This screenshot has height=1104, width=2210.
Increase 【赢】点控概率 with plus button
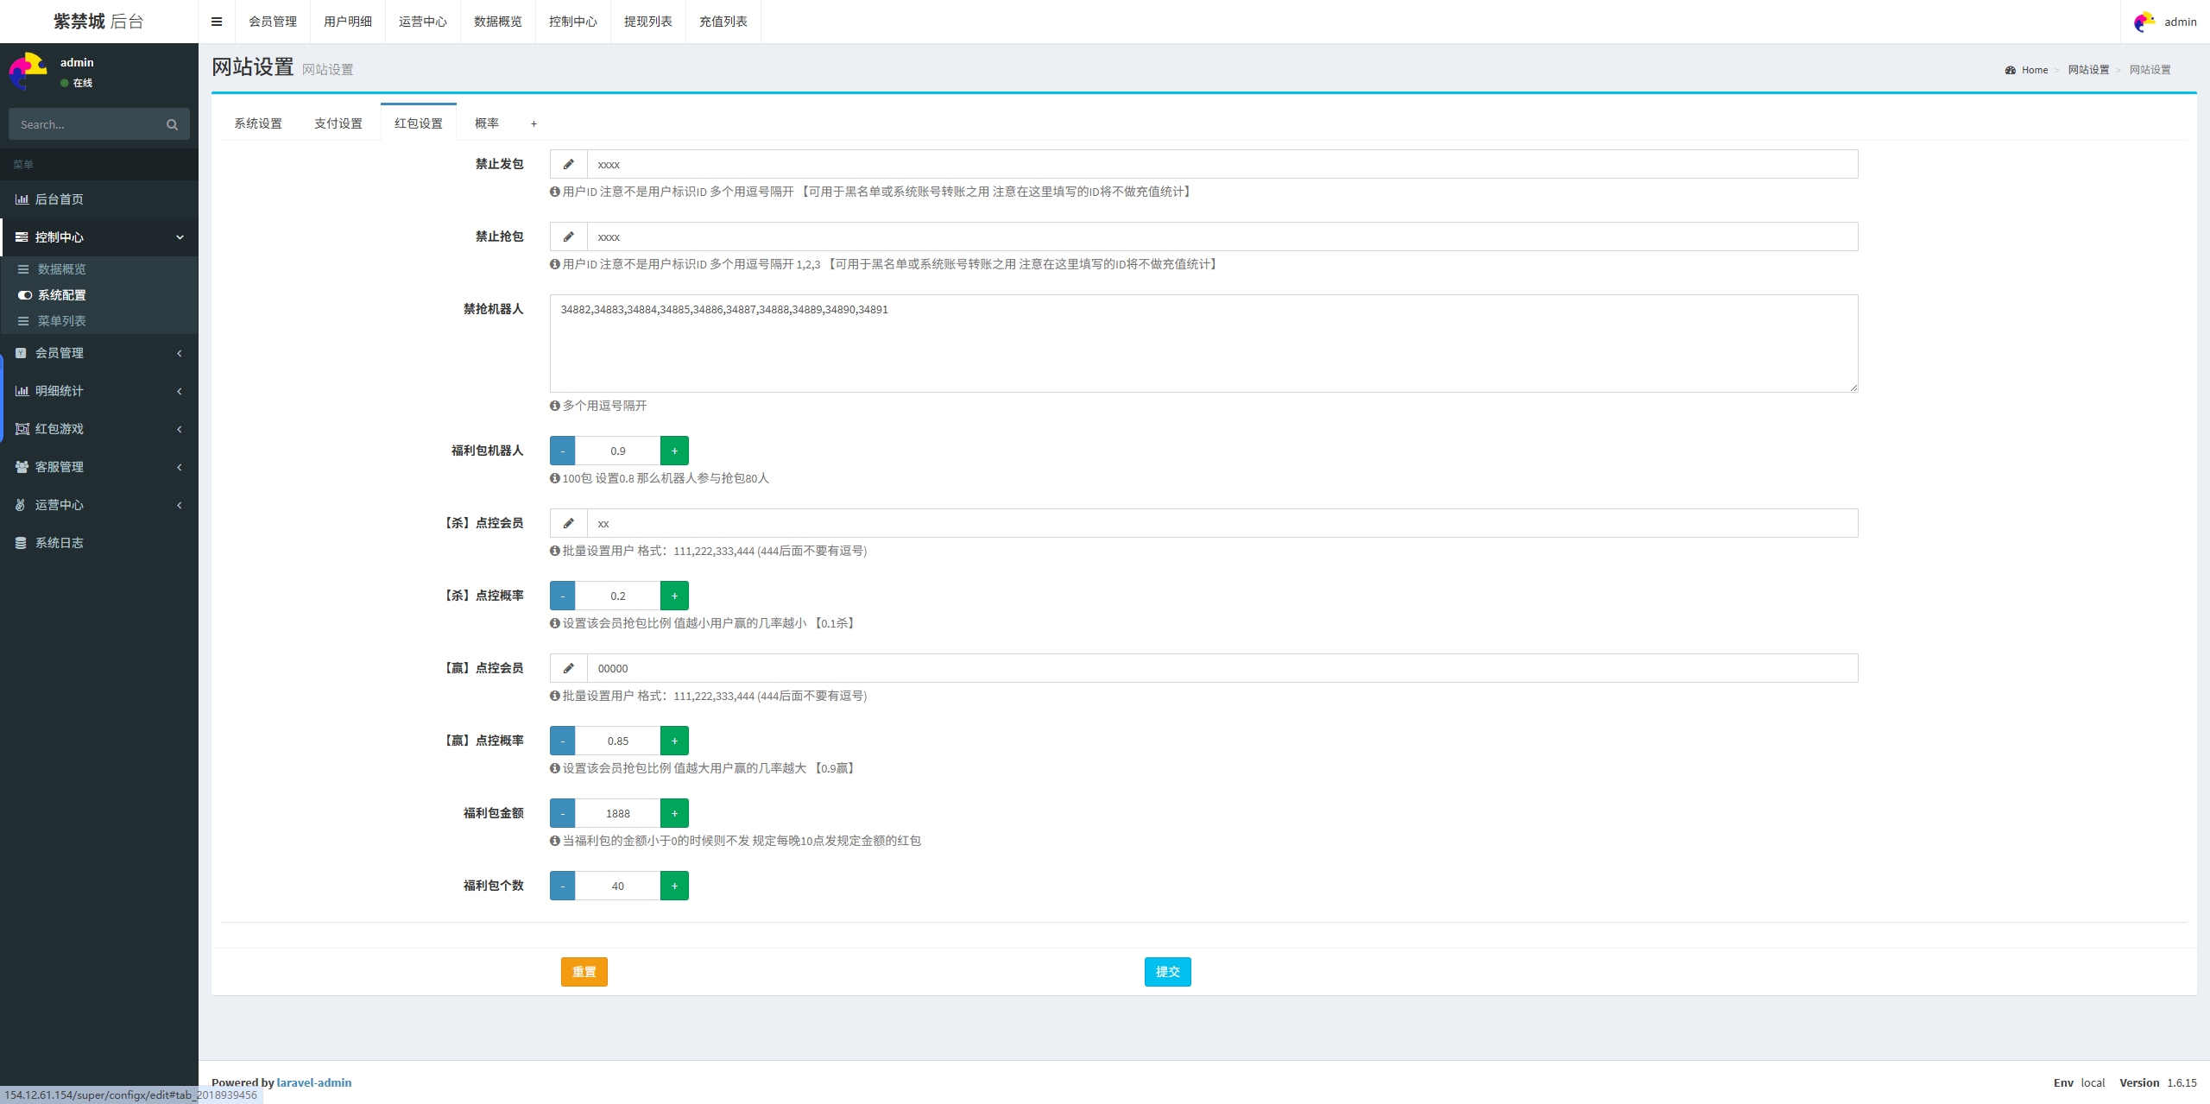point(674,741)
